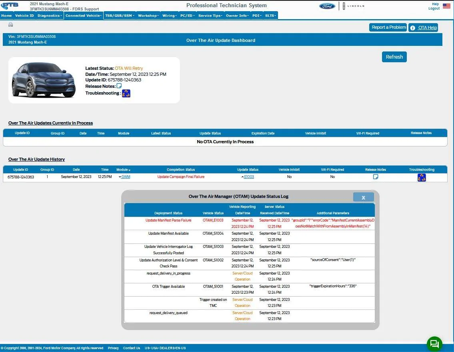Viewport: 454px width, 352px height.
Task: Open the SLTS dropdown menu
Action: (x=270, y=16)
